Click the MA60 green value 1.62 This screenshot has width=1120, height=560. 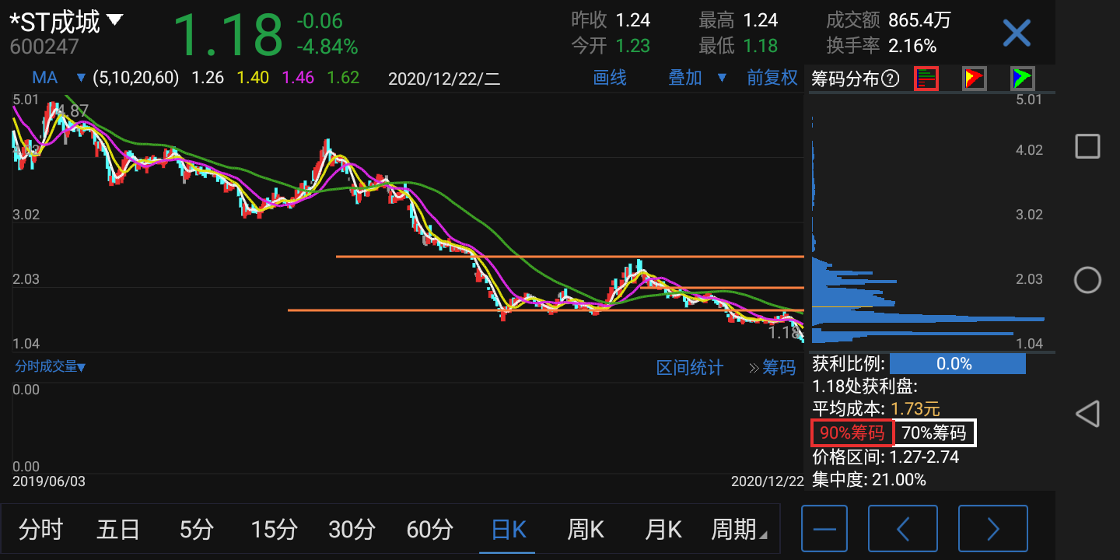click(343, 78)
